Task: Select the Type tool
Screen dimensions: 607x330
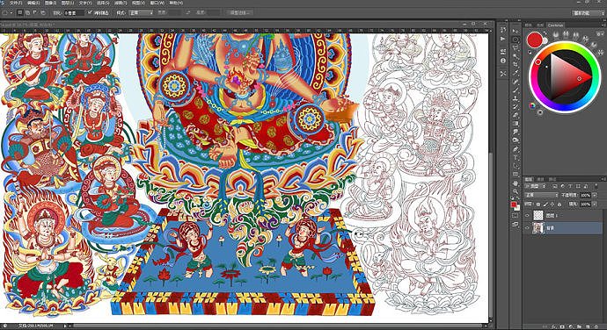Action: pos(516,157)
